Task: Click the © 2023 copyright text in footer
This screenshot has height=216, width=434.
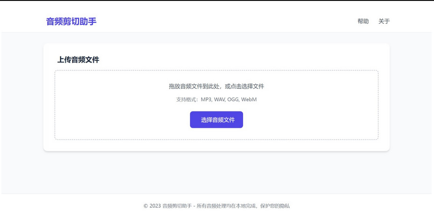Action: click(x=152, y=206)
